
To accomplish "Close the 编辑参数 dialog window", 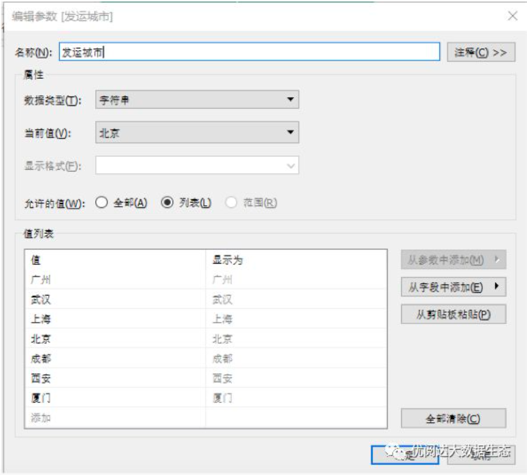I will click(x=512, y=16).
